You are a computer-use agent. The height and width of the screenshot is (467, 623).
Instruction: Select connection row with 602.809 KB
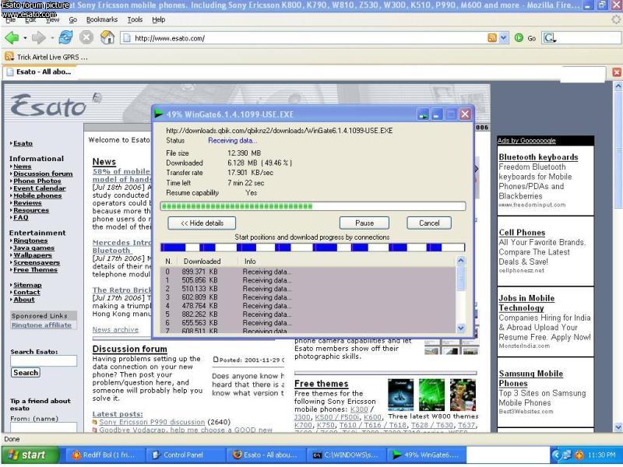308,297
